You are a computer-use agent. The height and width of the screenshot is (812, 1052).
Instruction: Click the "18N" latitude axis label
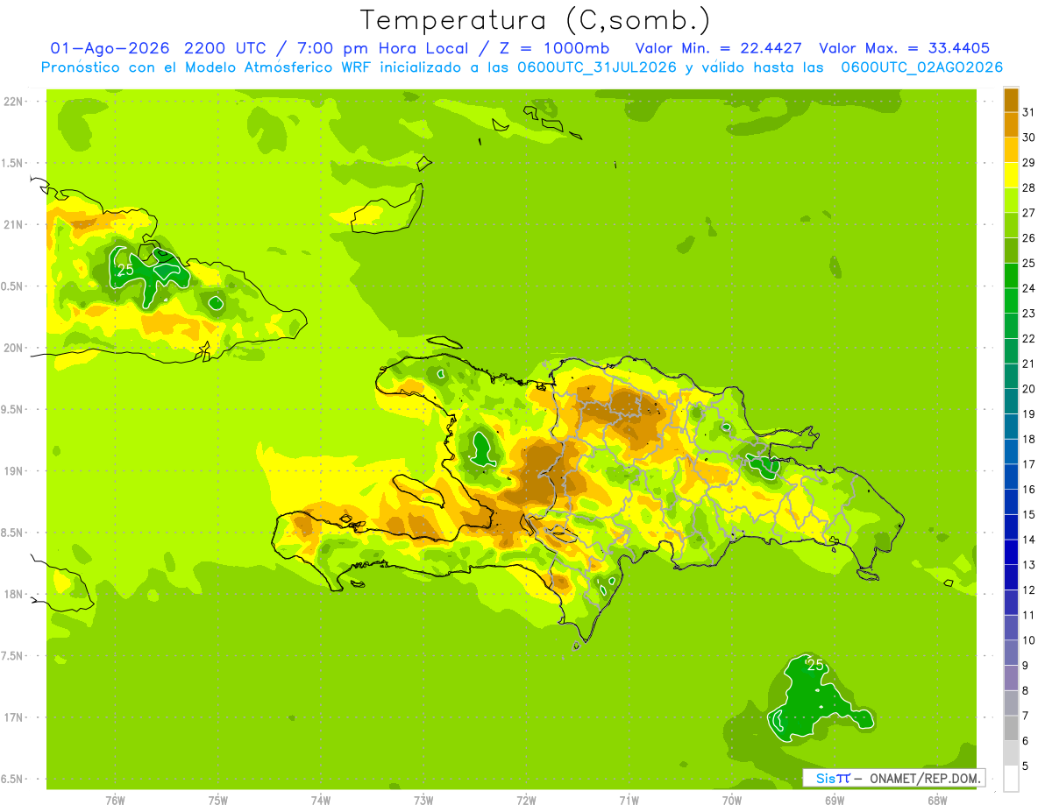coord(13,594)
